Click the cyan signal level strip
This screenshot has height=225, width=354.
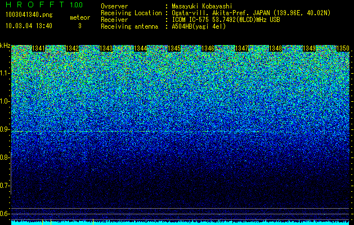(x=181, y=223)
